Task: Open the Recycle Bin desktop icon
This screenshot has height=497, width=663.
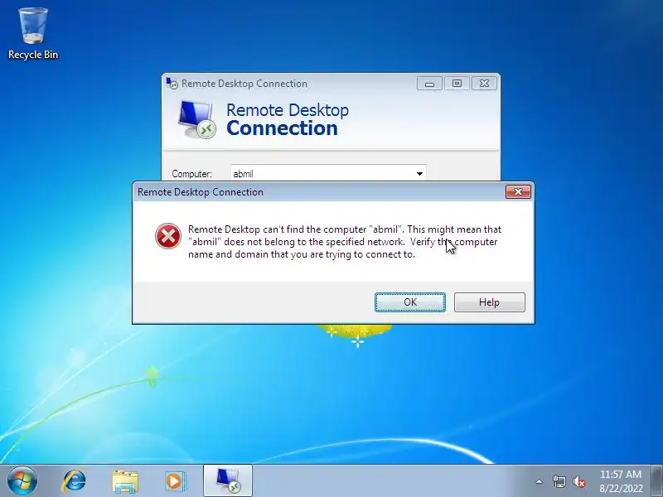Action: [x=33, y=34]
